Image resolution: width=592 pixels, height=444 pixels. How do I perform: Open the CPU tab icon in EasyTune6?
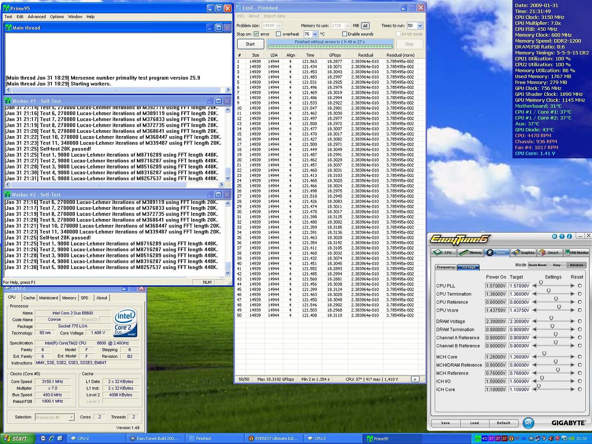coord(443,252)
